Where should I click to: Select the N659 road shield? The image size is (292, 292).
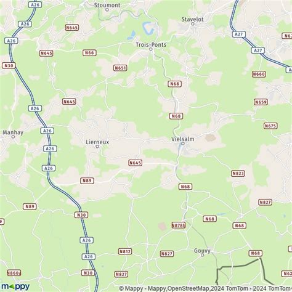coord(261,102)
